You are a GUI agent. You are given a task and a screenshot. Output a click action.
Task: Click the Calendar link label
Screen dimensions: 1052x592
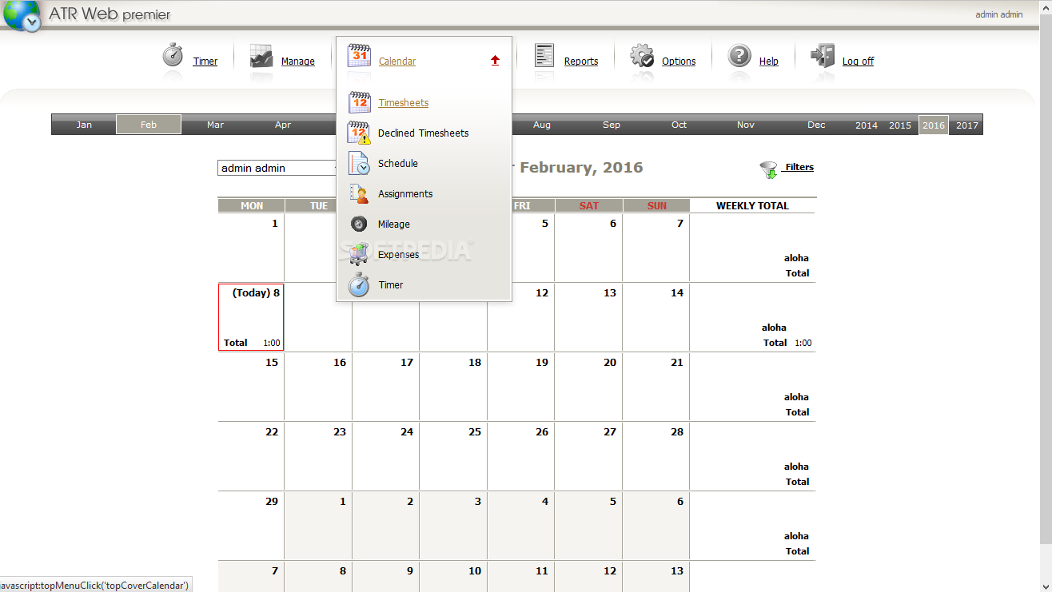tap(397, 62)
